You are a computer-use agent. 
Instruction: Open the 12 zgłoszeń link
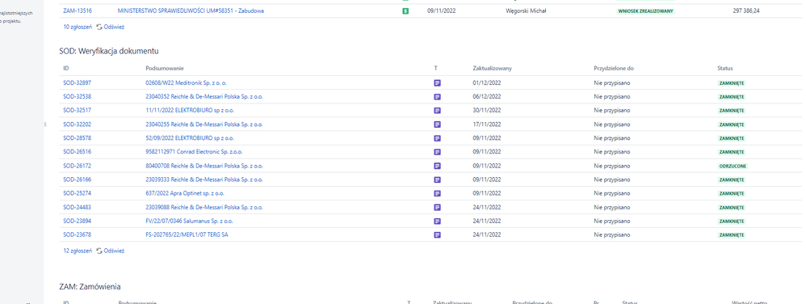click(78, 251)
